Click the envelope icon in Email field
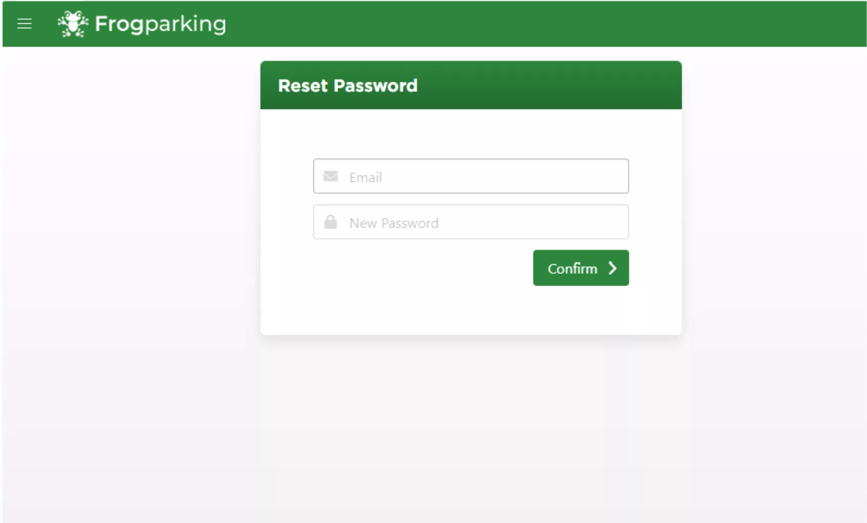The height and width of the screenshot is (523, 867). (x=331, y=176)
